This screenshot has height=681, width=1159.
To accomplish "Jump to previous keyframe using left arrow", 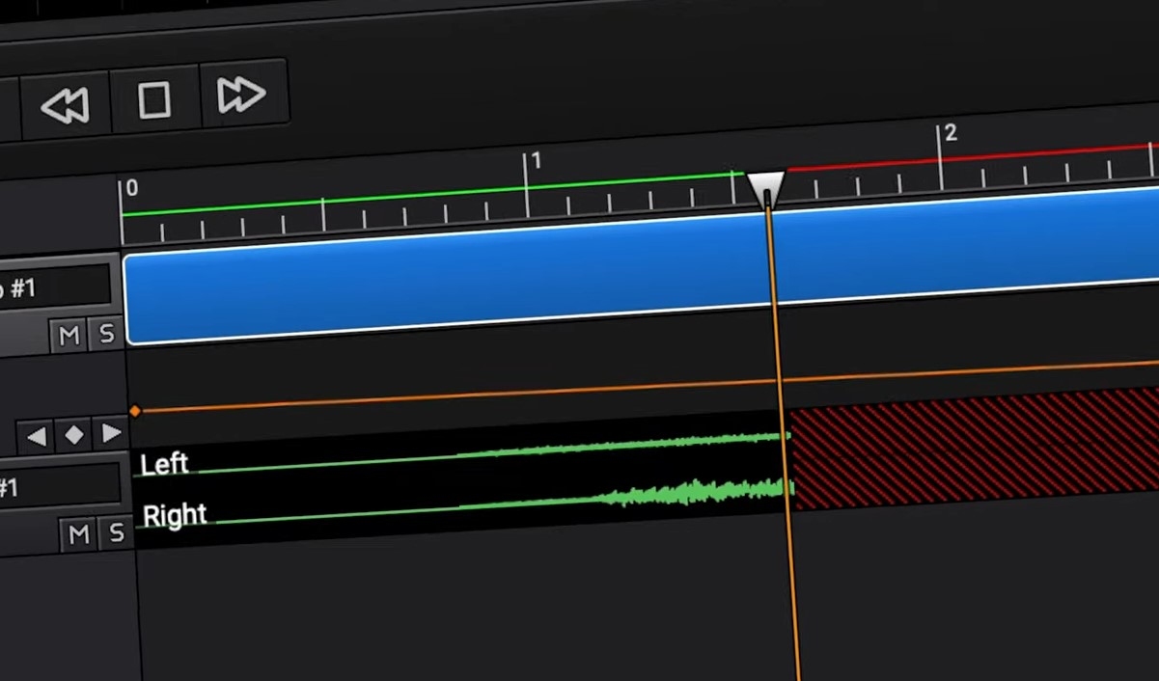I will coord(37,436).
